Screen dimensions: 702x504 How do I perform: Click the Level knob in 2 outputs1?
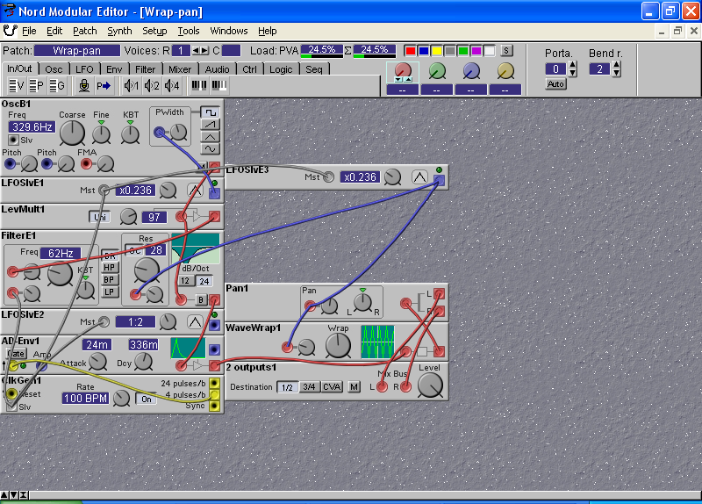(x=430, y=385)
